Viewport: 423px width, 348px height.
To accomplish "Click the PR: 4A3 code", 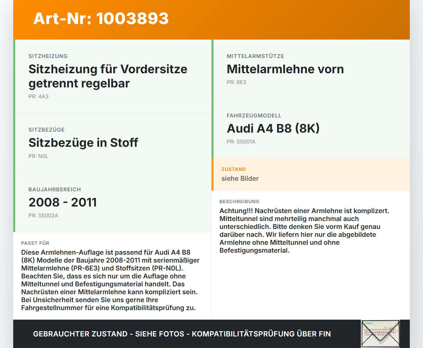I will 38,96.
